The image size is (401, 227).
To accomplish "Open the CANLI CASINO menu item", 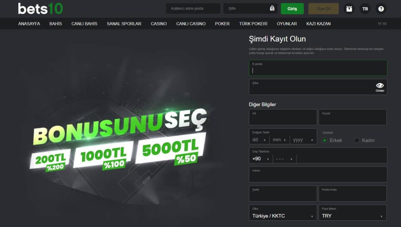I will pyautogui.click(x=191, y=24).
